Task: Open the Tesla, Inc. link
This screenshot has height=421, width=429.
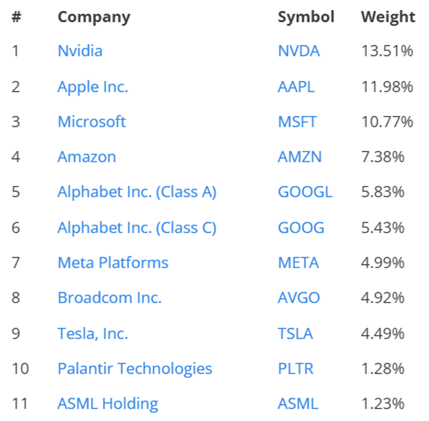Action: point(93,333)
